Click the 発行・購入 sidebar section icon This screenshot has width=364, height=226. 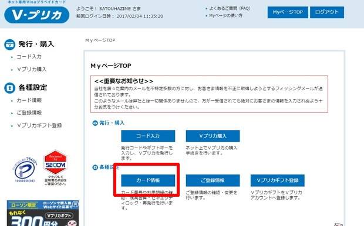(10, 44)
